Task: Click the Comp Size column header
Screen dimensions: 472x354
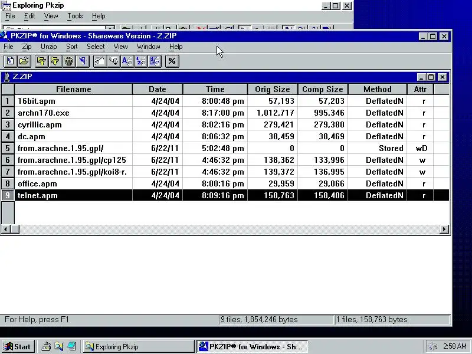Action: [x=323, y=90]
